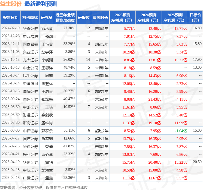
Task: Select analyst 李晓渊
Action: tap(47, 60)
